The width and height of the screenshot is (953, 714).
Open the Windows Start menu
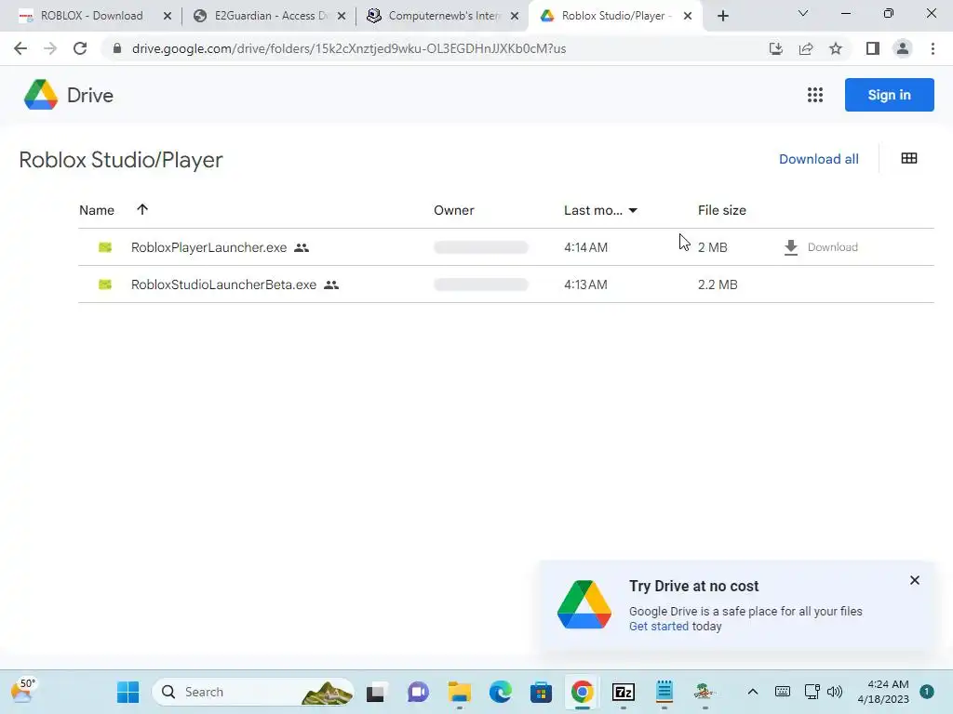(x=128, y=692)
